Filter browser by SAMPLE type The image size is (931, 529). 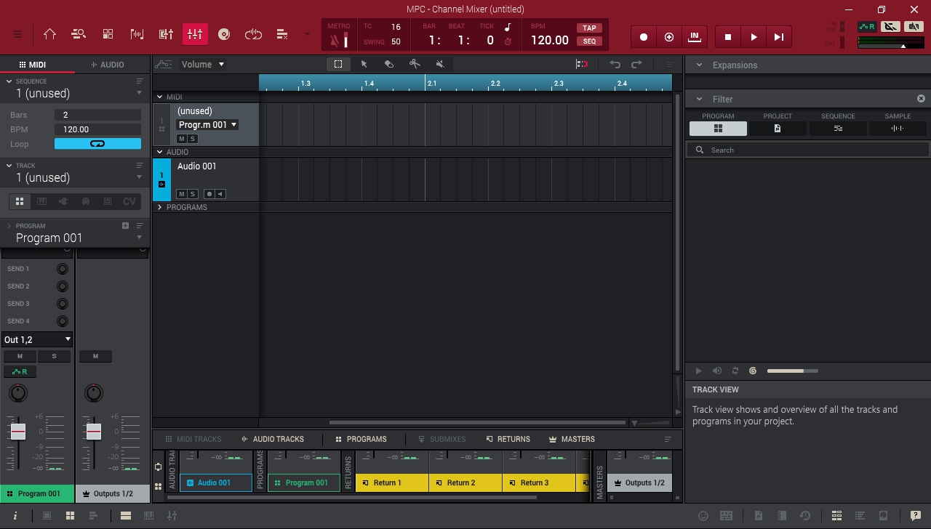898,129
